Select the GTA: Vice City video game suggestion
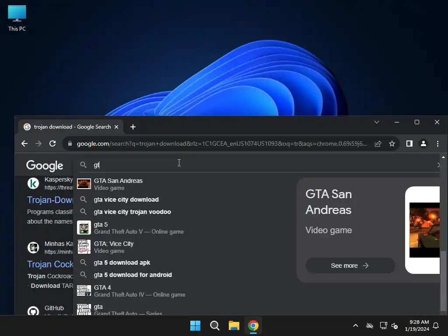The height and width of the screenshot is (336, 448). [183, 247]
